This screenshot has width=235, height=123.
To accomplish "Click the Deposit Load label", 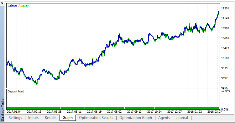I will coord(16,91).
